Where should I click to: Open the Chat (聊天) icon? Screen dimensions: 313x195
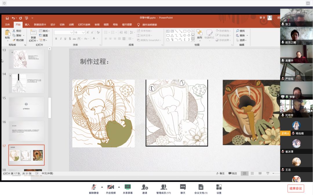[183, 187]
